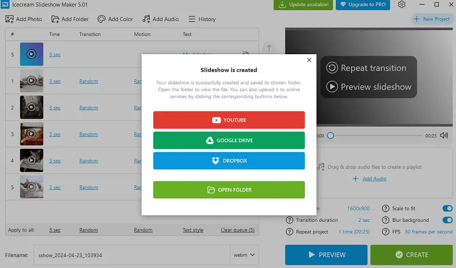Move slide up with the arrow icon
456x268 pixels.
[x=269, y=48]
